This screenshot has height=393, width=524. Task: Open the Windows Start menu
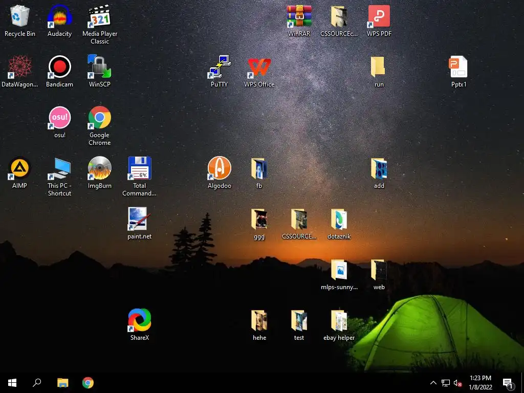12,383
